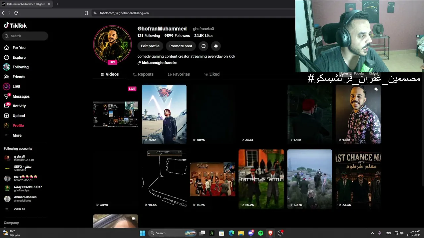Click the TikTok logo

click(x=15, y=25)
